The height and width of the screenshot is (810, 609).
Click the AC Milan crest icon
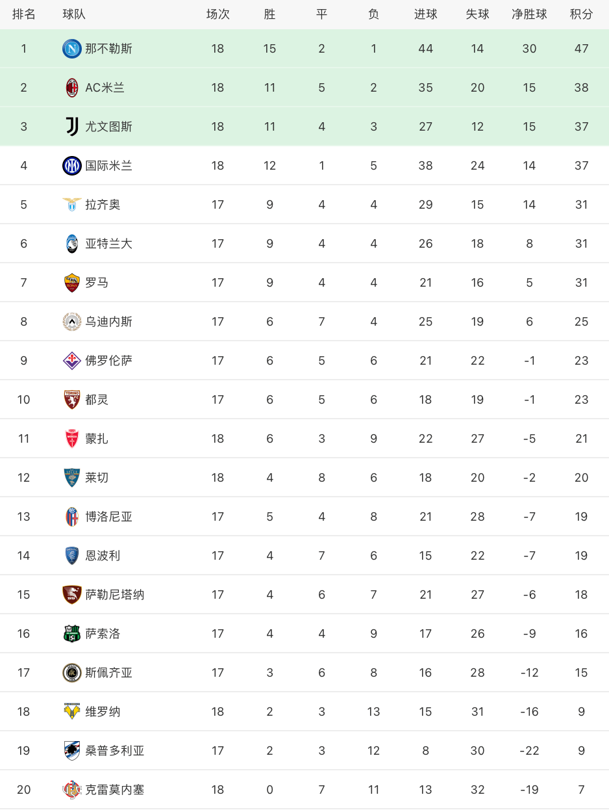click(72, 88)
